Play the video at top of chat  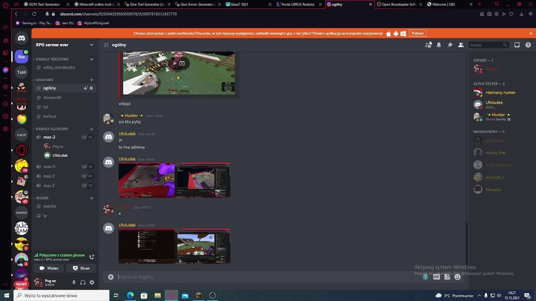175,64
